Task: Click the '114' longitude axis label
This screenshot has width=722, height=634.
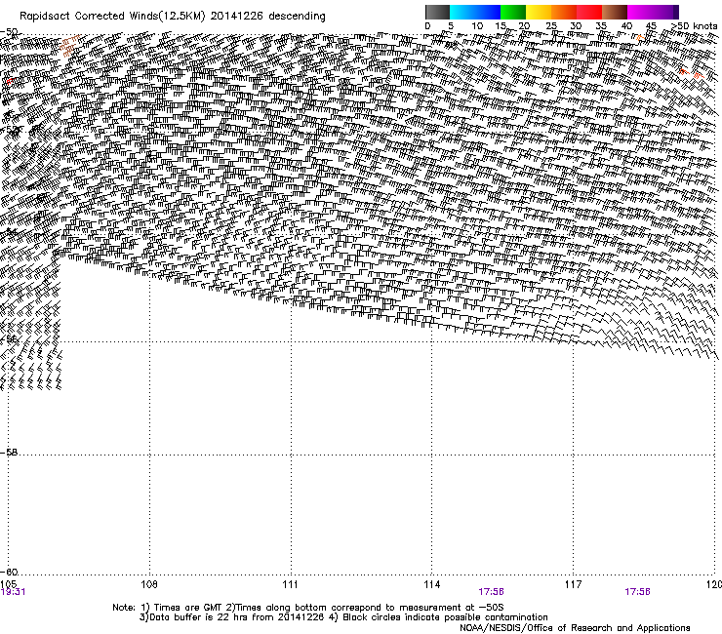Action: 431,584
